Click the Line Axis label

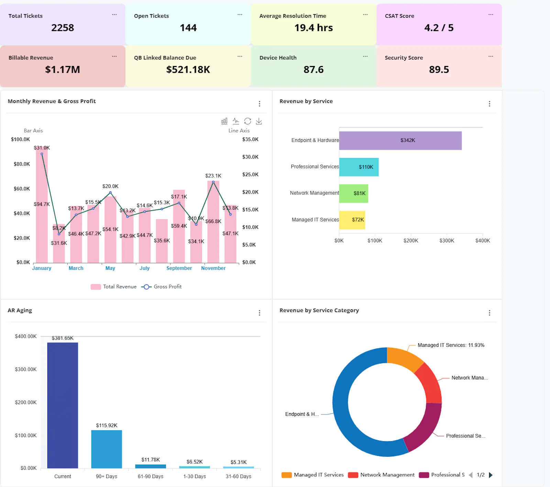[x=239, y=131]
